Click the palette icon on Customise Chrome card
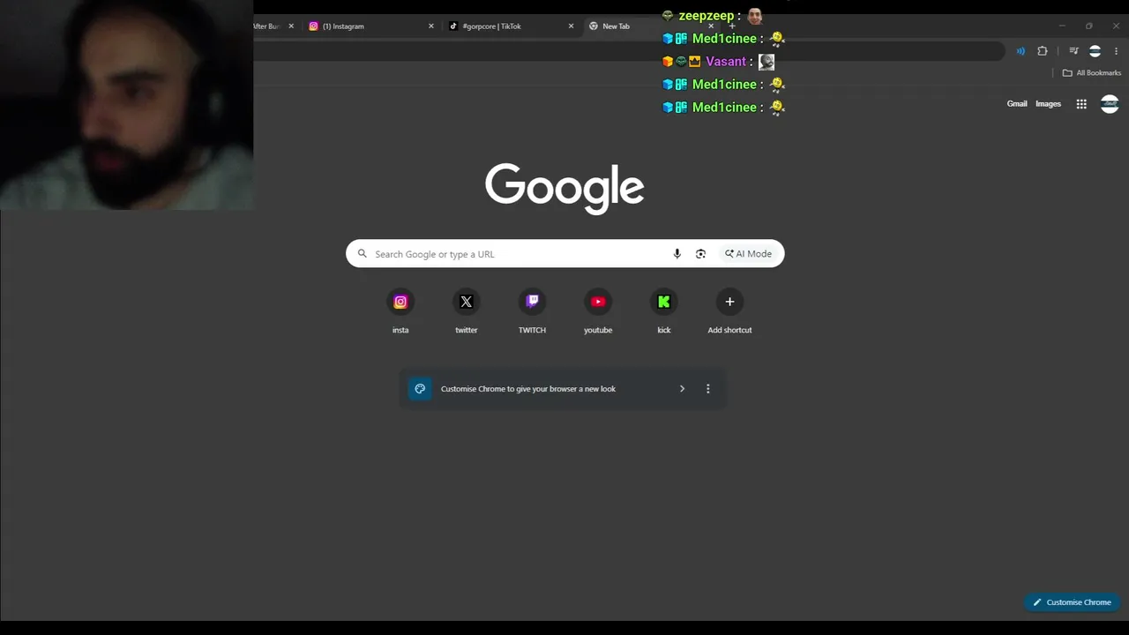Viewport: 1129px width, 635px height. point(420,389)
